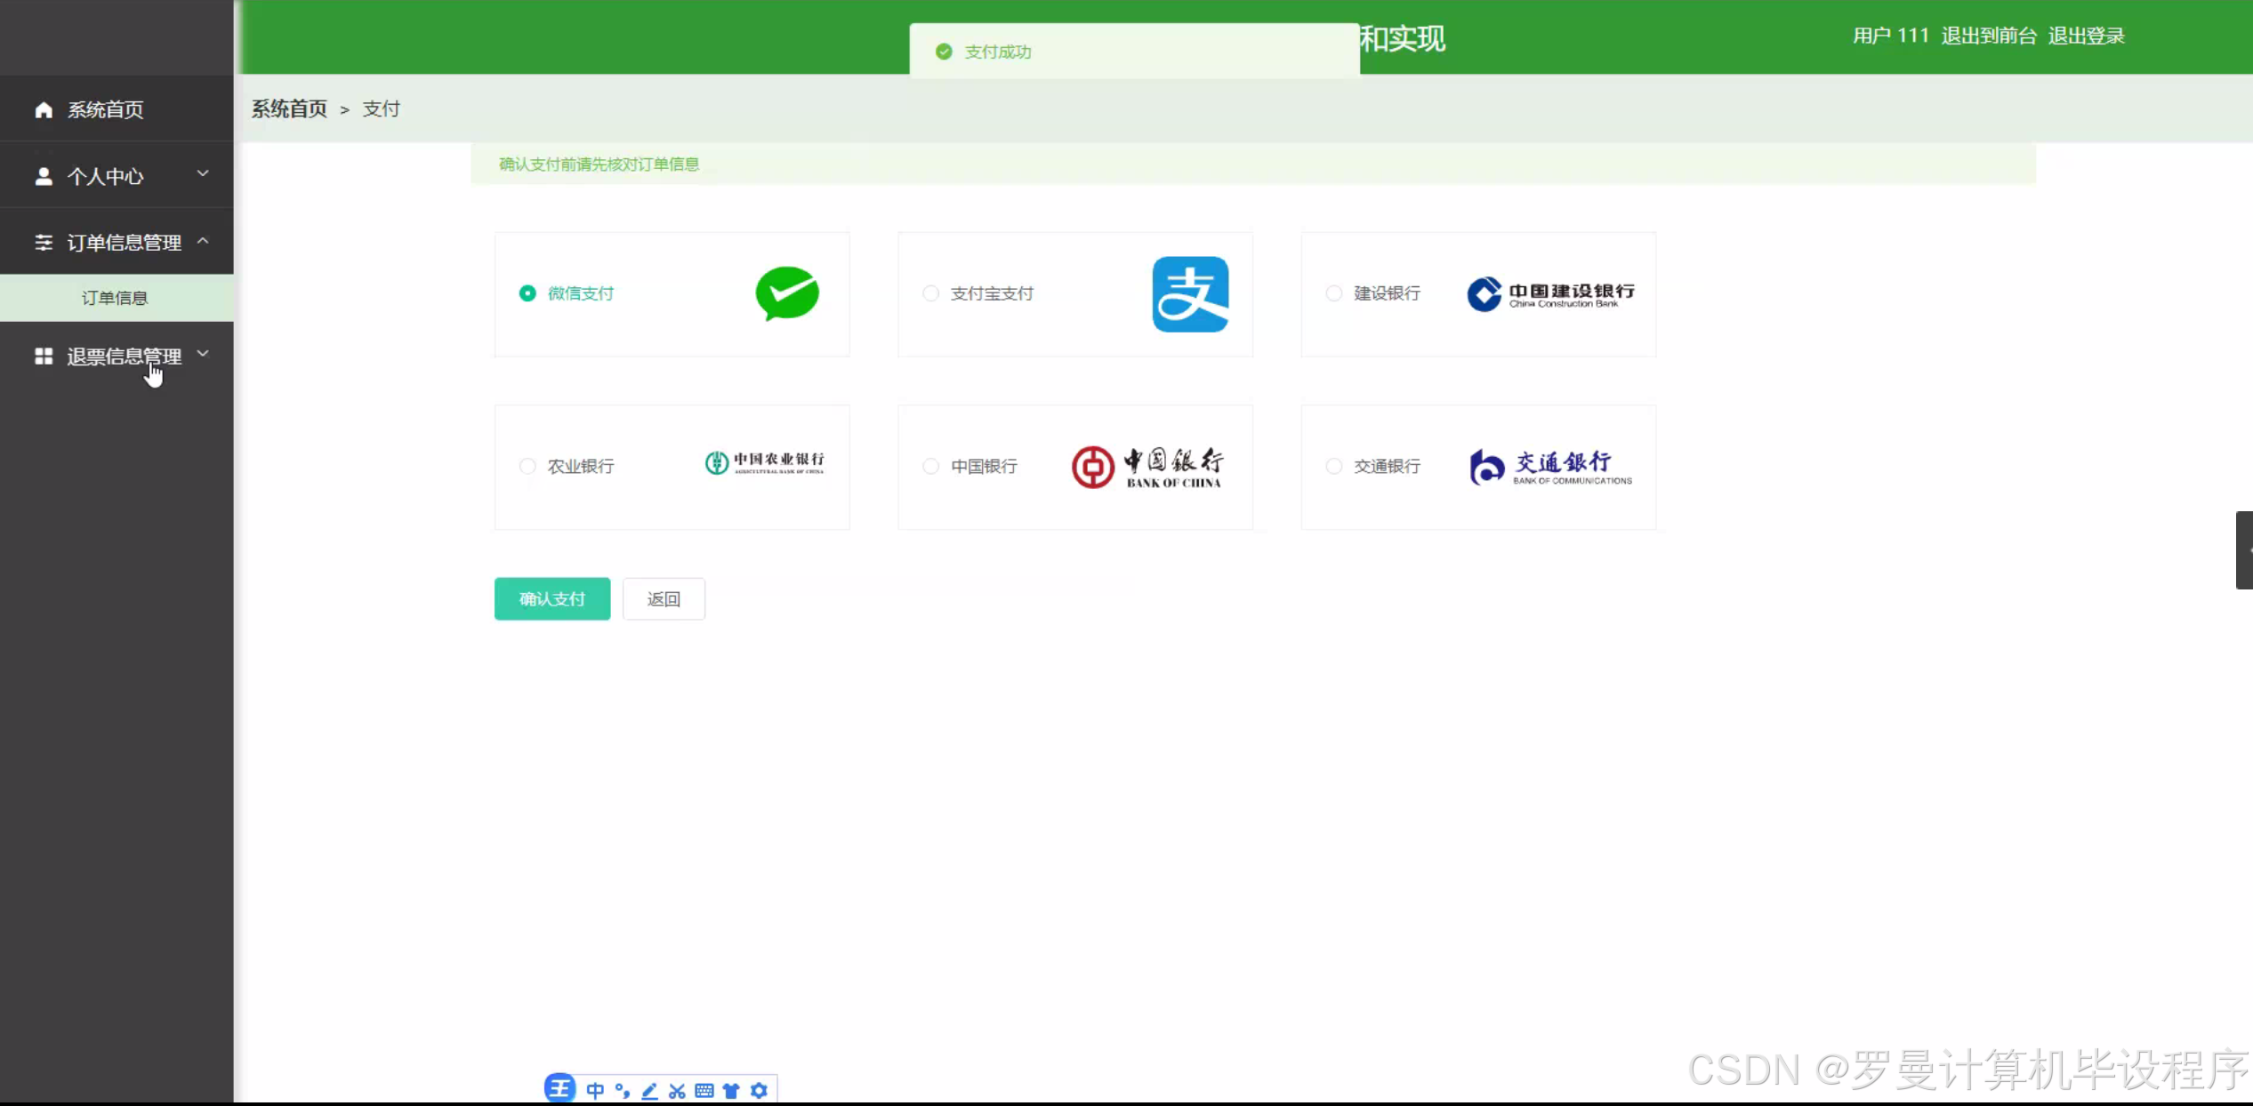
Task: Click the 用户 111 label in header
Action: tap(1891, 36)
